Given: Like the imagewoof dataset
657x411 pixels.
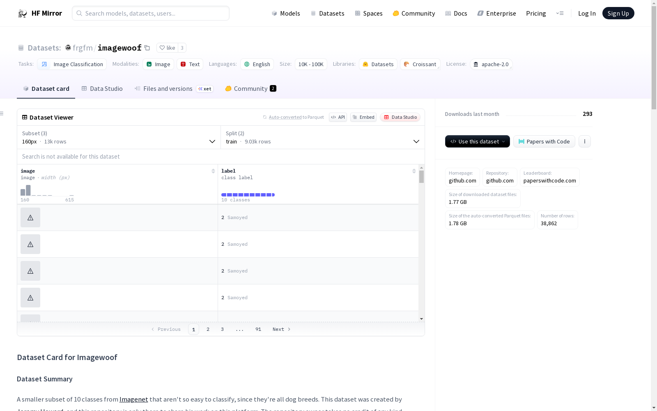Looking at the screenshot, I should coord(167,48).
